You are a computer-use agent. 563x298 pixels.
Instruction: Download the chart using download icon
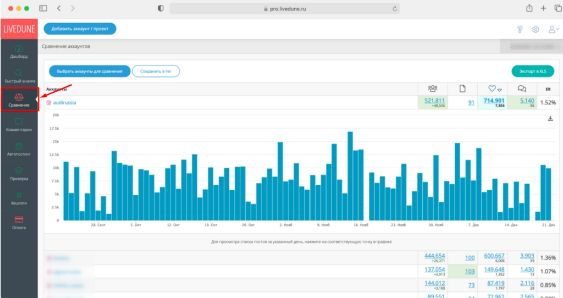(550, 118)
